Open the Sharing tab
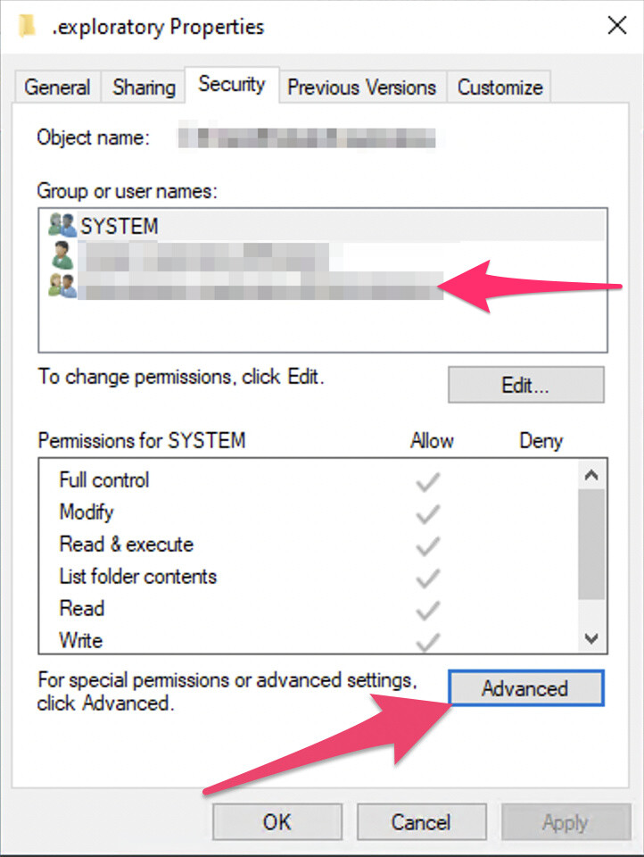The width and height of the screenshot is (644, 857). 144,87
